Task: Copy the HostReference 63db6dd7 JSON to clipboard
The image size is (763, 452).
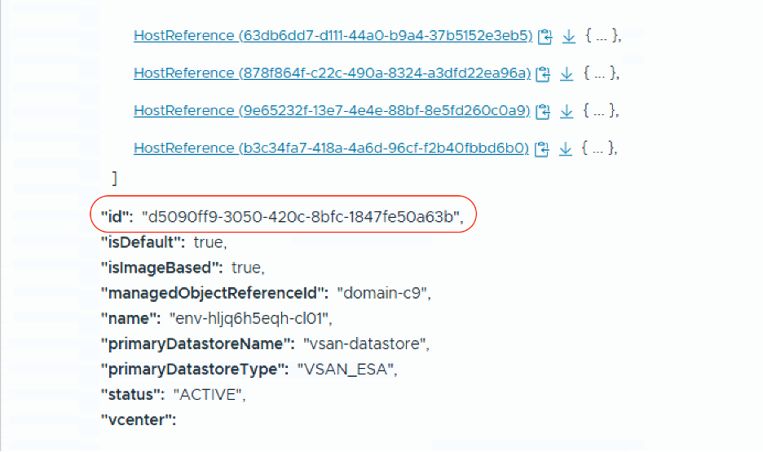Action: (545, 36)
